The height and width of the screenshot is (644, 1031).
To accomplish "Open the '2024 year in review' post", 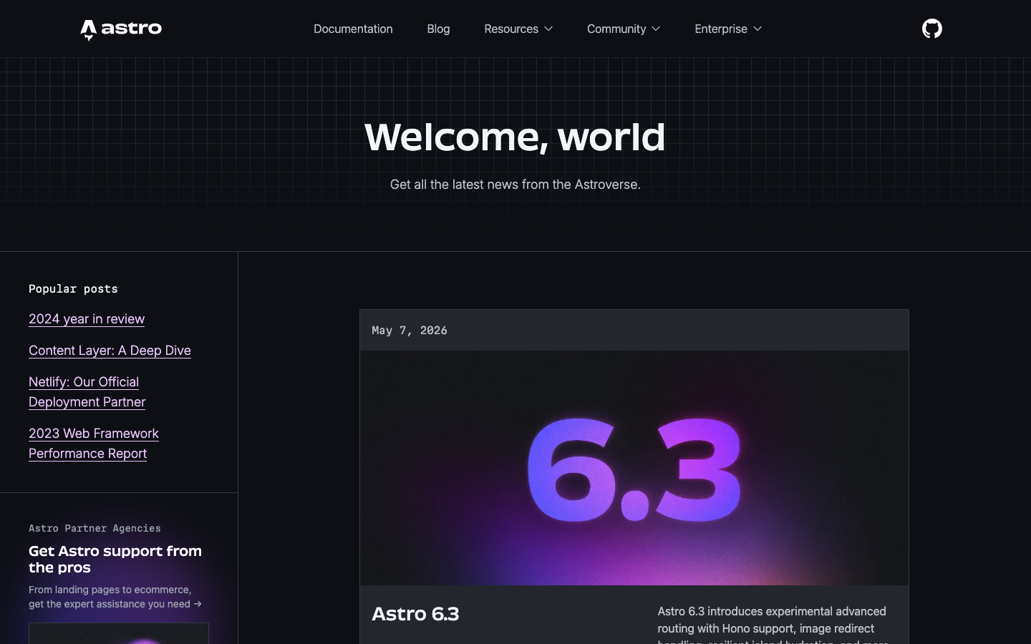I will 87,319.
